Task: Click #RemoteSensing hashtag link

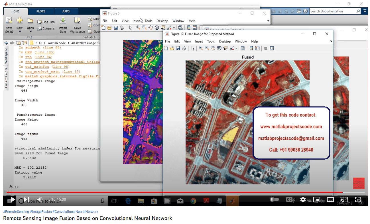Action: 16,212
